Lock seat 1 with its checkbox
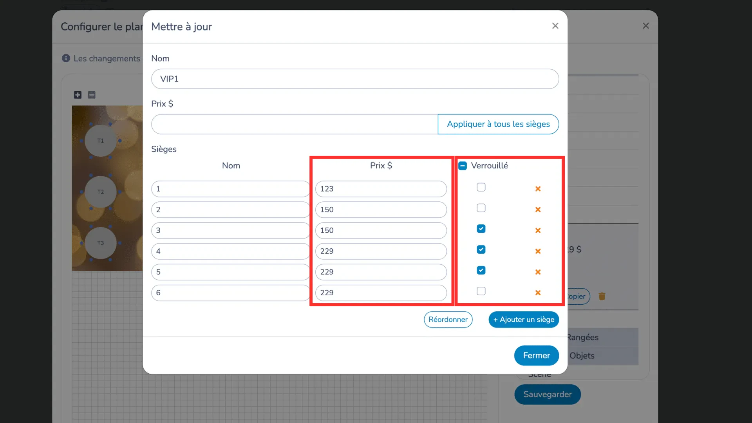The image size is (752, 423). click(481, 187)
